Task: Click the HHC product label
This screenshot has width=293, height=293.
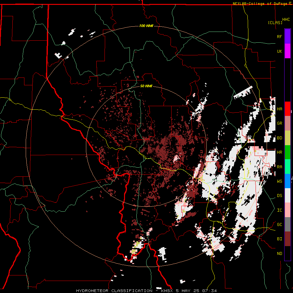Action: coord(286,20)
